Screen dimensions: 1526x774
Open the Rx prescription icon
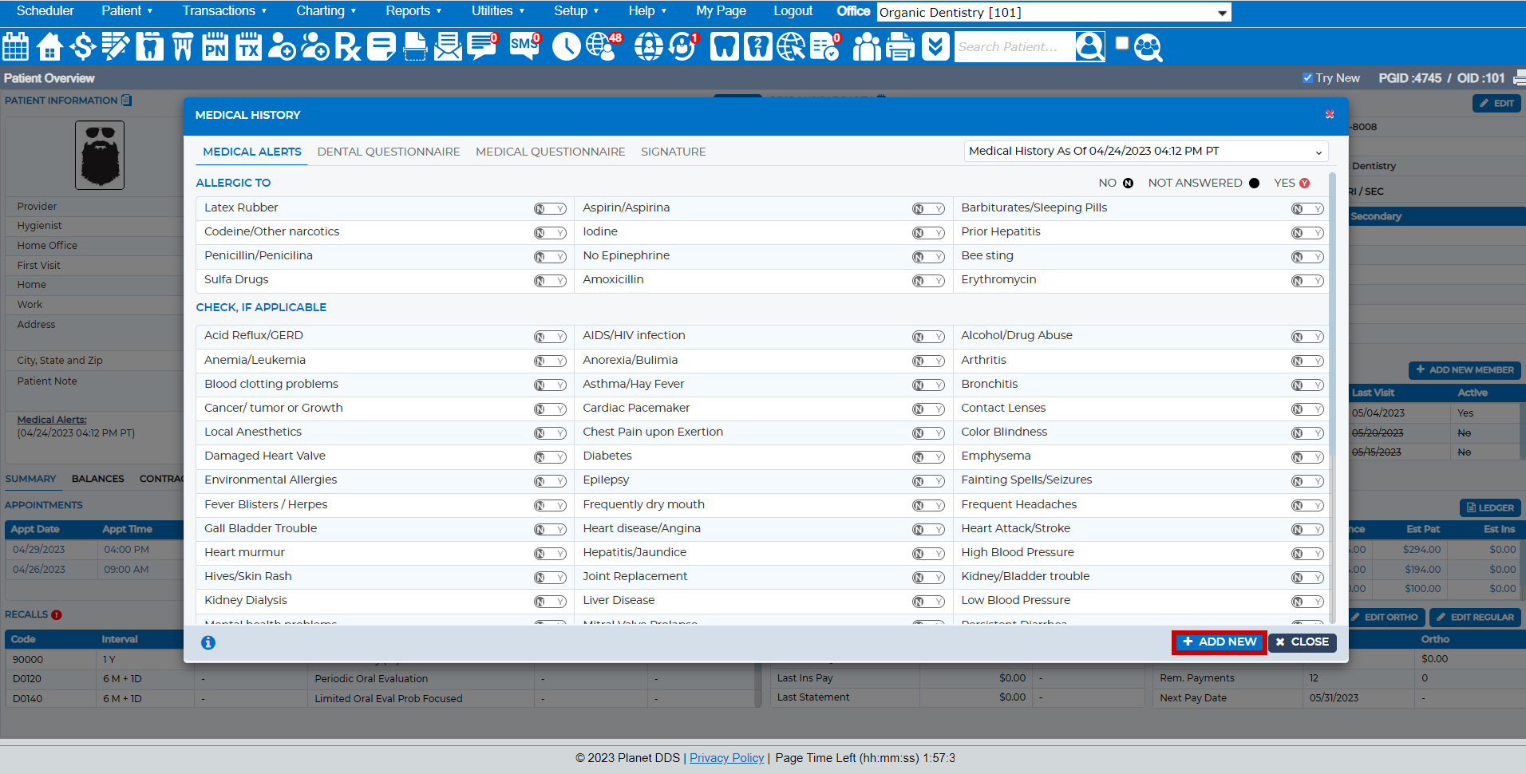click(347, 46)
